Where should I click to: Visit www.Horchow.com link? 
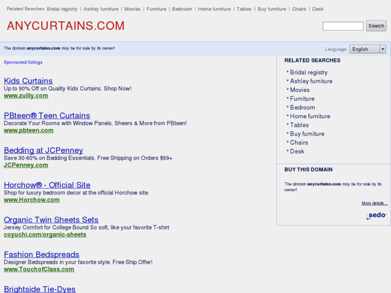32,200
